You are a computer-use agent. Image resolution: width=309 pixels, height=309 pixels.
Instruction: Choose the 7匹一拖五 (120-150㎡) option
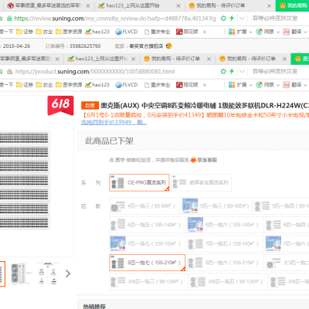click(225, 243)
